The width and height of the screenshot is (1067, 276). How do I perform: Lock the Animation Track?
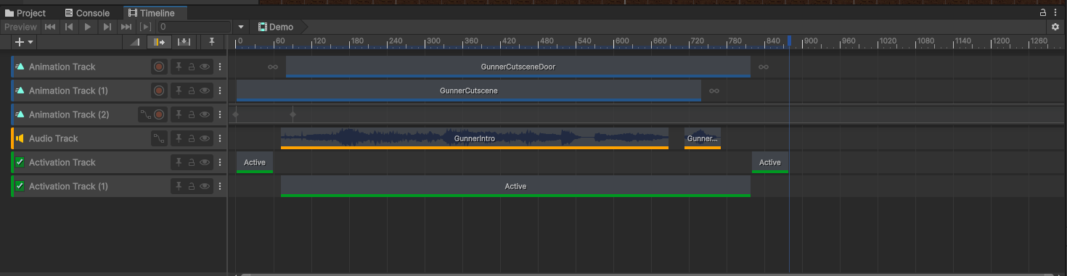coord(192,67)
